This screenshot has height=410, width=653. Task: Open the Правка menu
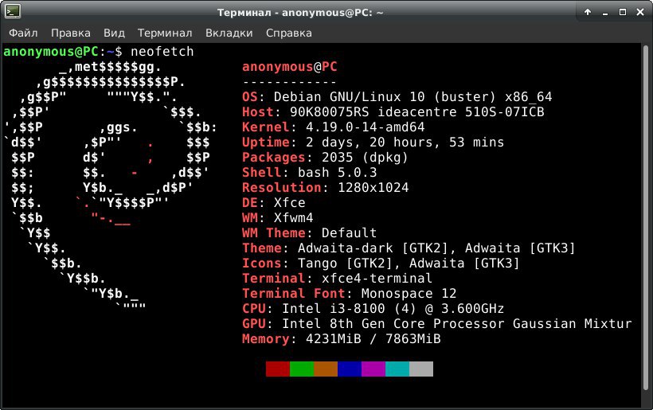(x=70, y=33)
